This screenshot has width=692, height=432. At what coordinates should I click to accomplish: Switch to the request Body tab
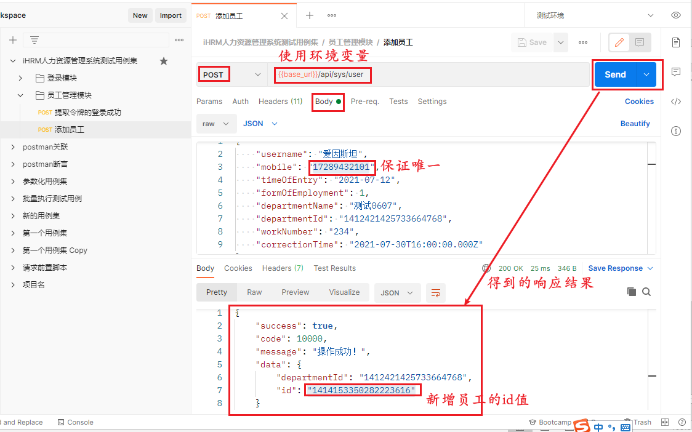328,102
